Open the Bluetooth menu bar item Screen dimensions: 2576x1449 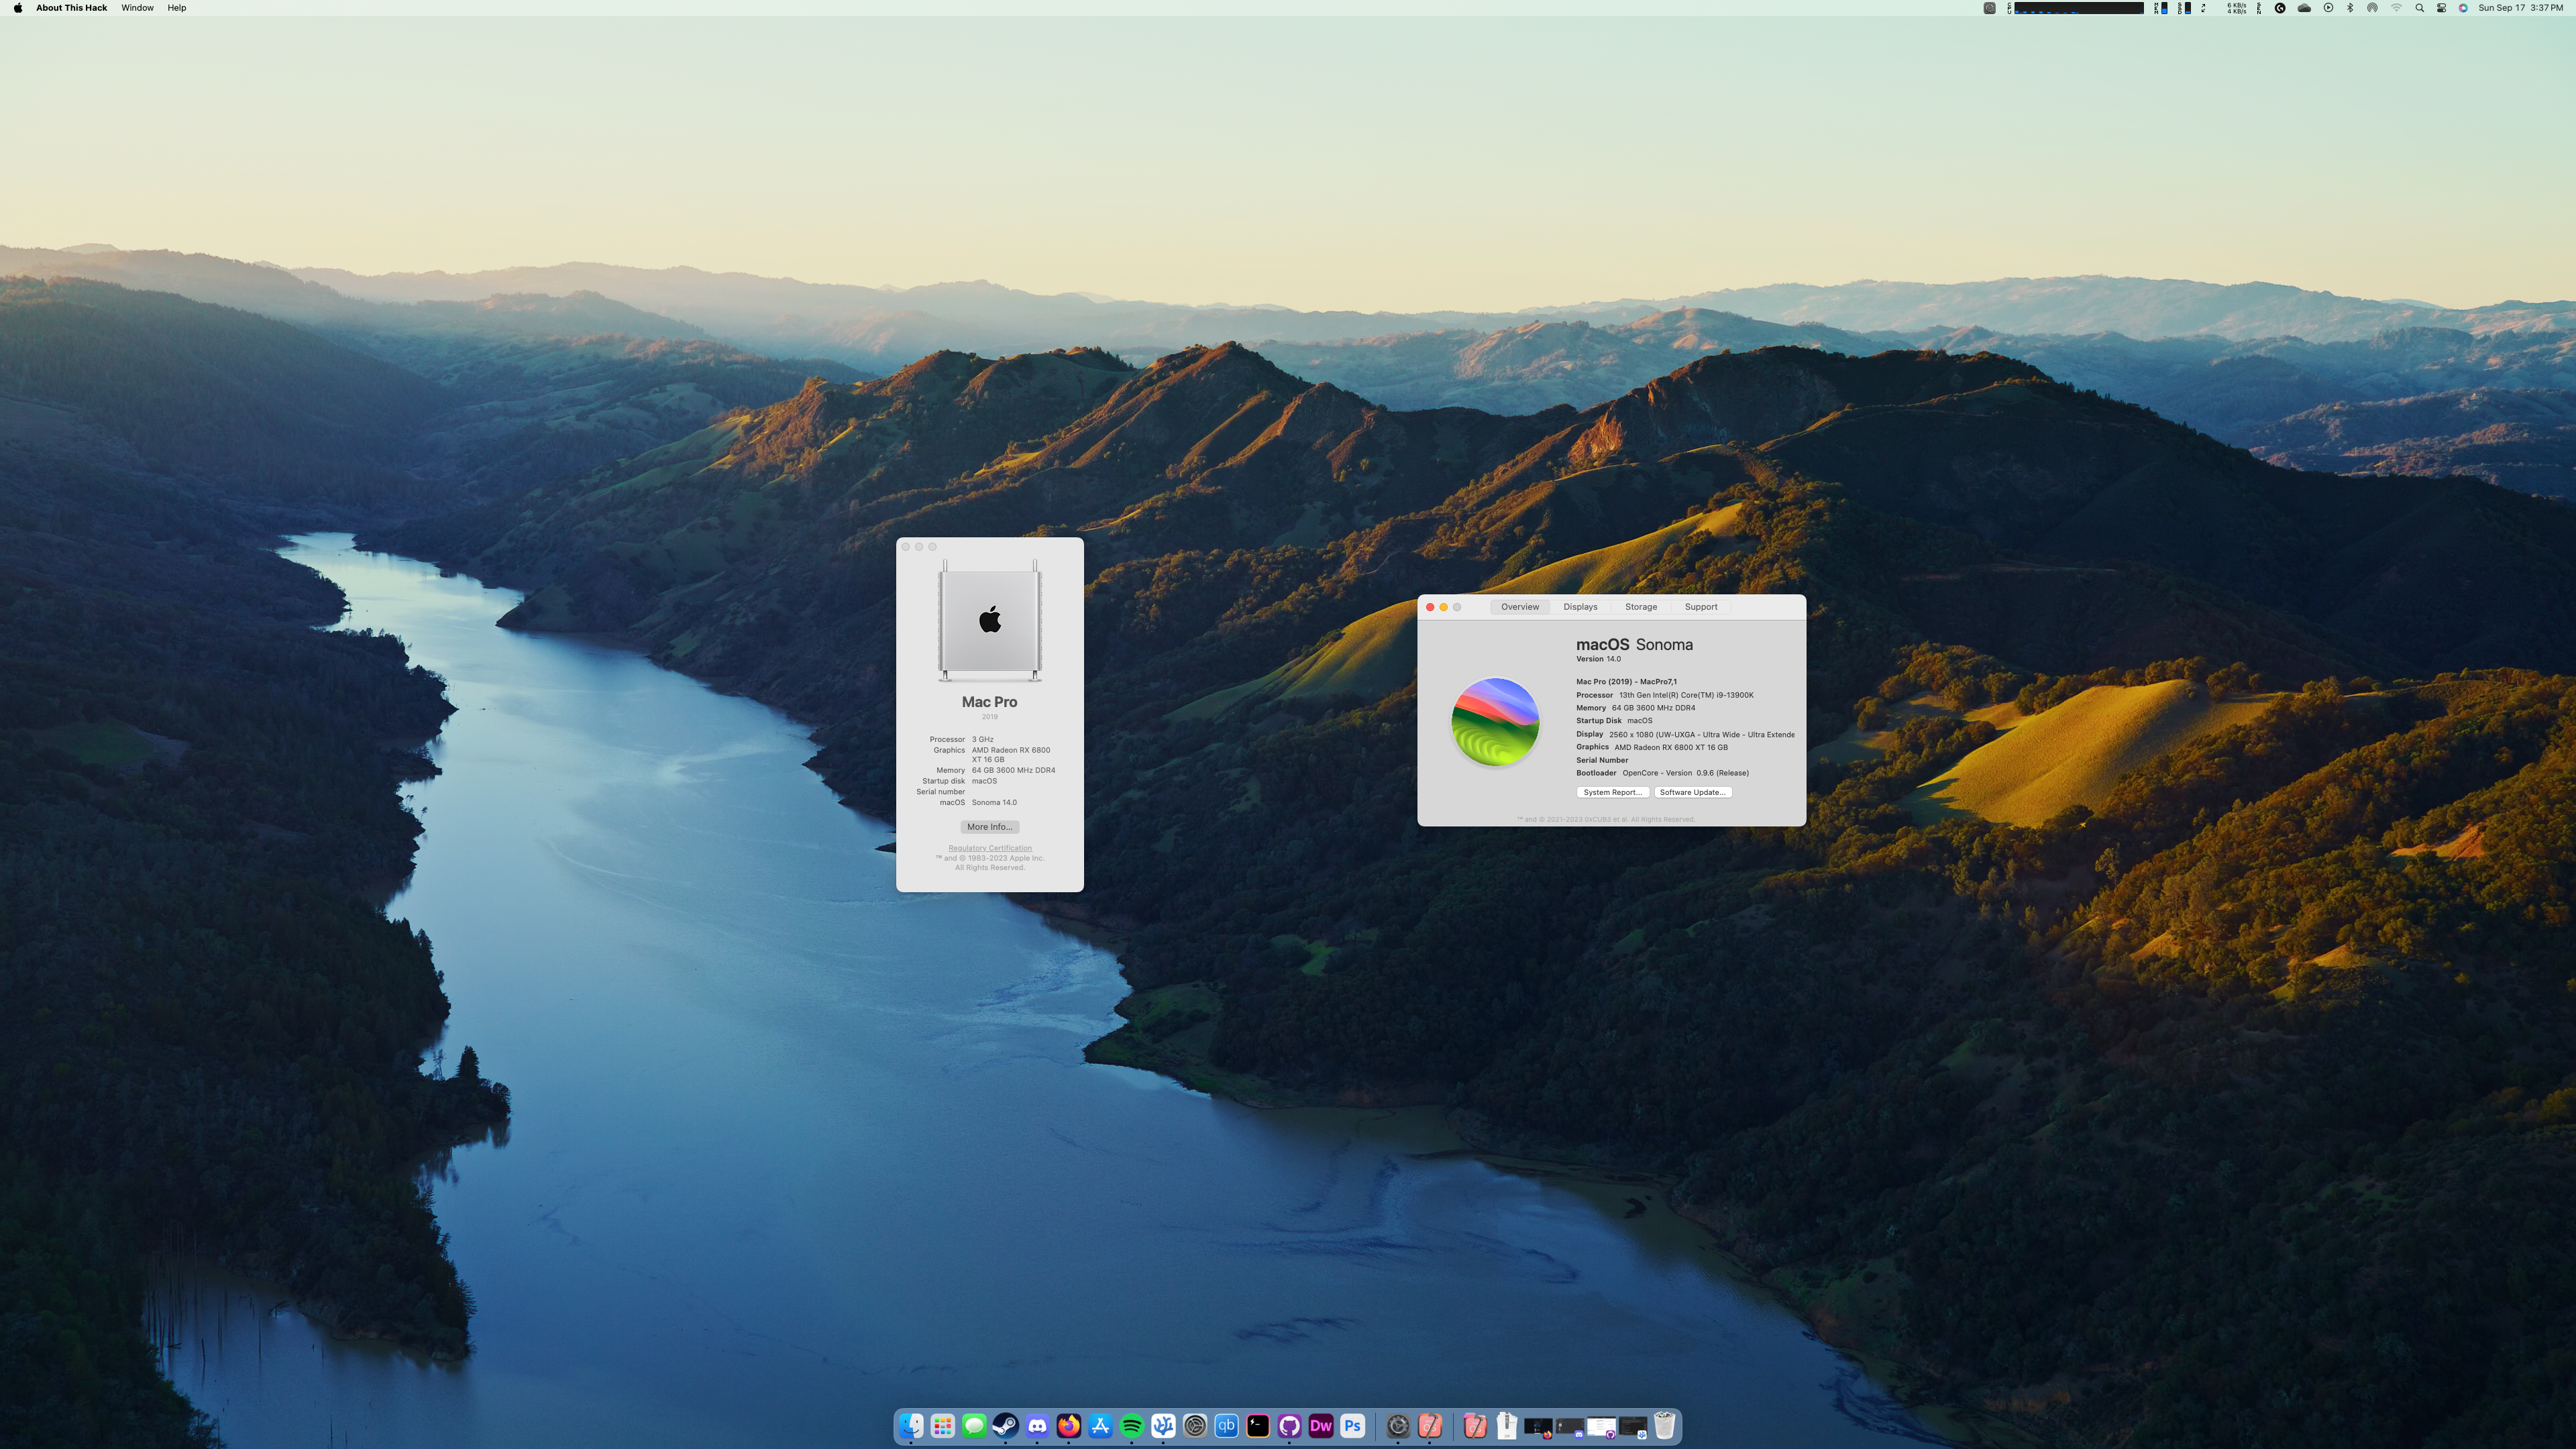(x=2350, y=8)
